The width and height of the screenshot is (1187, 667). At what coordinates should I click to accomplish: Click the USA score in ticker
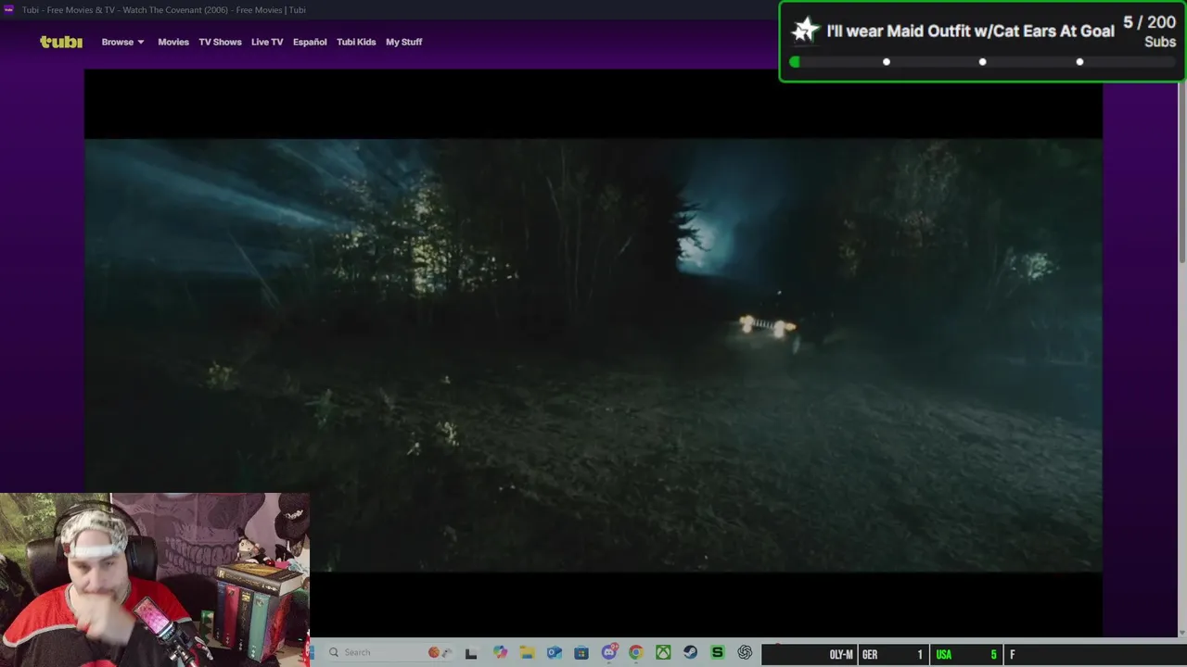pyautogui.click(x=968, y=655)
